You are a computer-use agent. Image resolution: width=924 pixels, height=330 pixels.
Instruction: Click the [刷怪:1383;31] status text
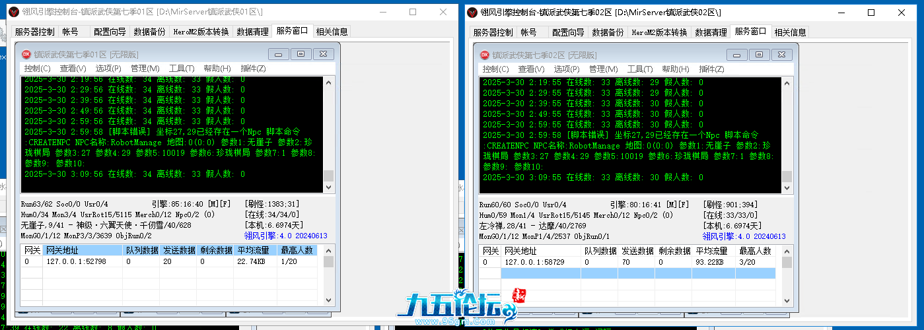pos(271,205)
